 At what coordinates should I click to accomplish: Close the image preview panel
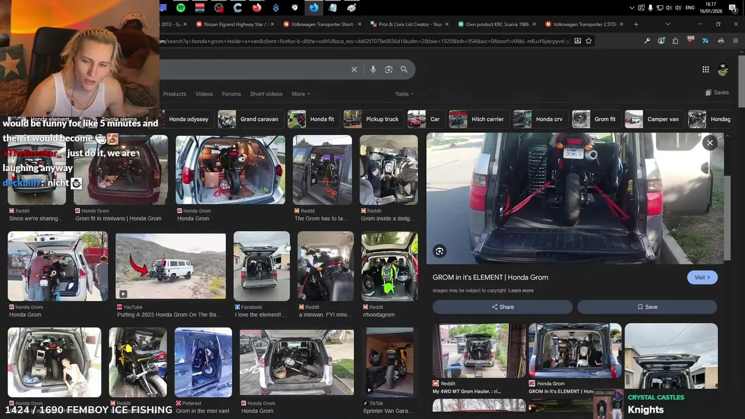click(709, 143)
